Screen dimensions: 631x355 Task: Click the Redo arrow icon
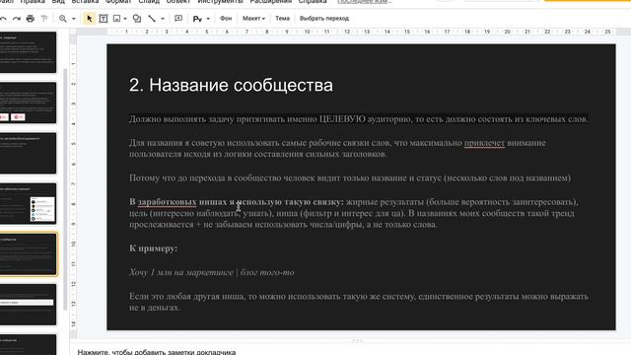[x=17, y=19]
